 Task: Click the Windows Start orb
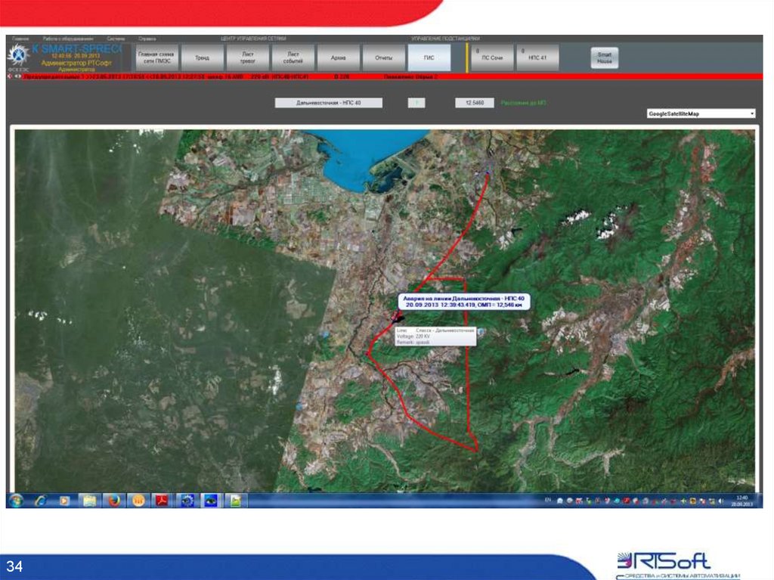pos(15,500)
